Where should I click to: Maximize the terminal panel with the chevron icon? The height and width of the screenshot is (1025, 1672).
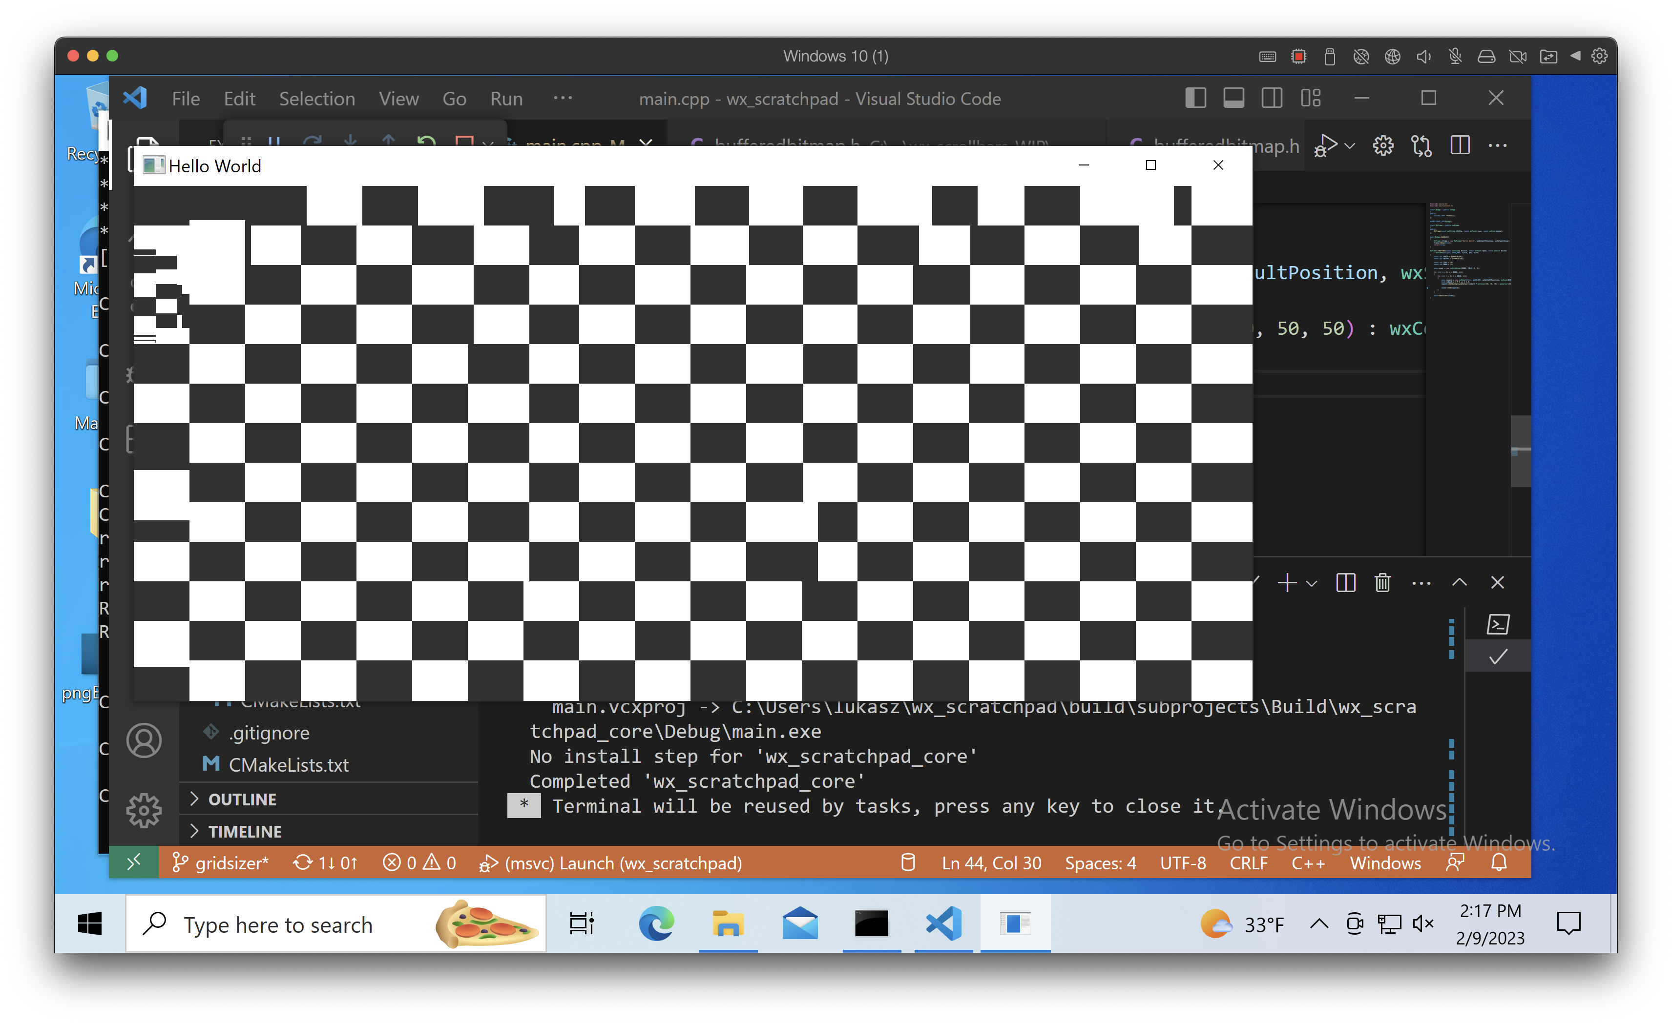pos(1460,582)
